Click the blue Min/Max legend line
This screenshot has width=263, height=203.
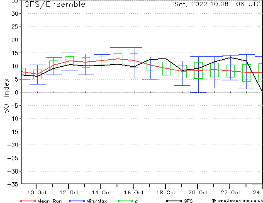(x=77, y=201)
